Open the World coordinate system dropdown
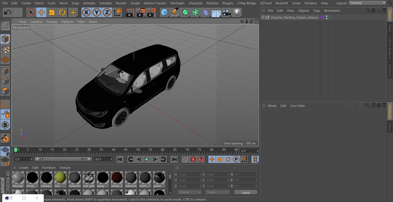The height and width of the screenshot is (202, 393). point(189,192)
